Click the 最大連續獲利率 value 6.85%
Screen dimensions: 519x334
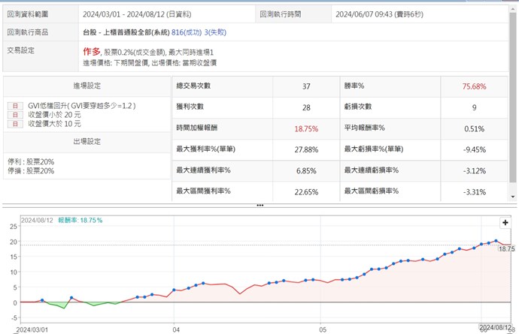coord(306,171)
